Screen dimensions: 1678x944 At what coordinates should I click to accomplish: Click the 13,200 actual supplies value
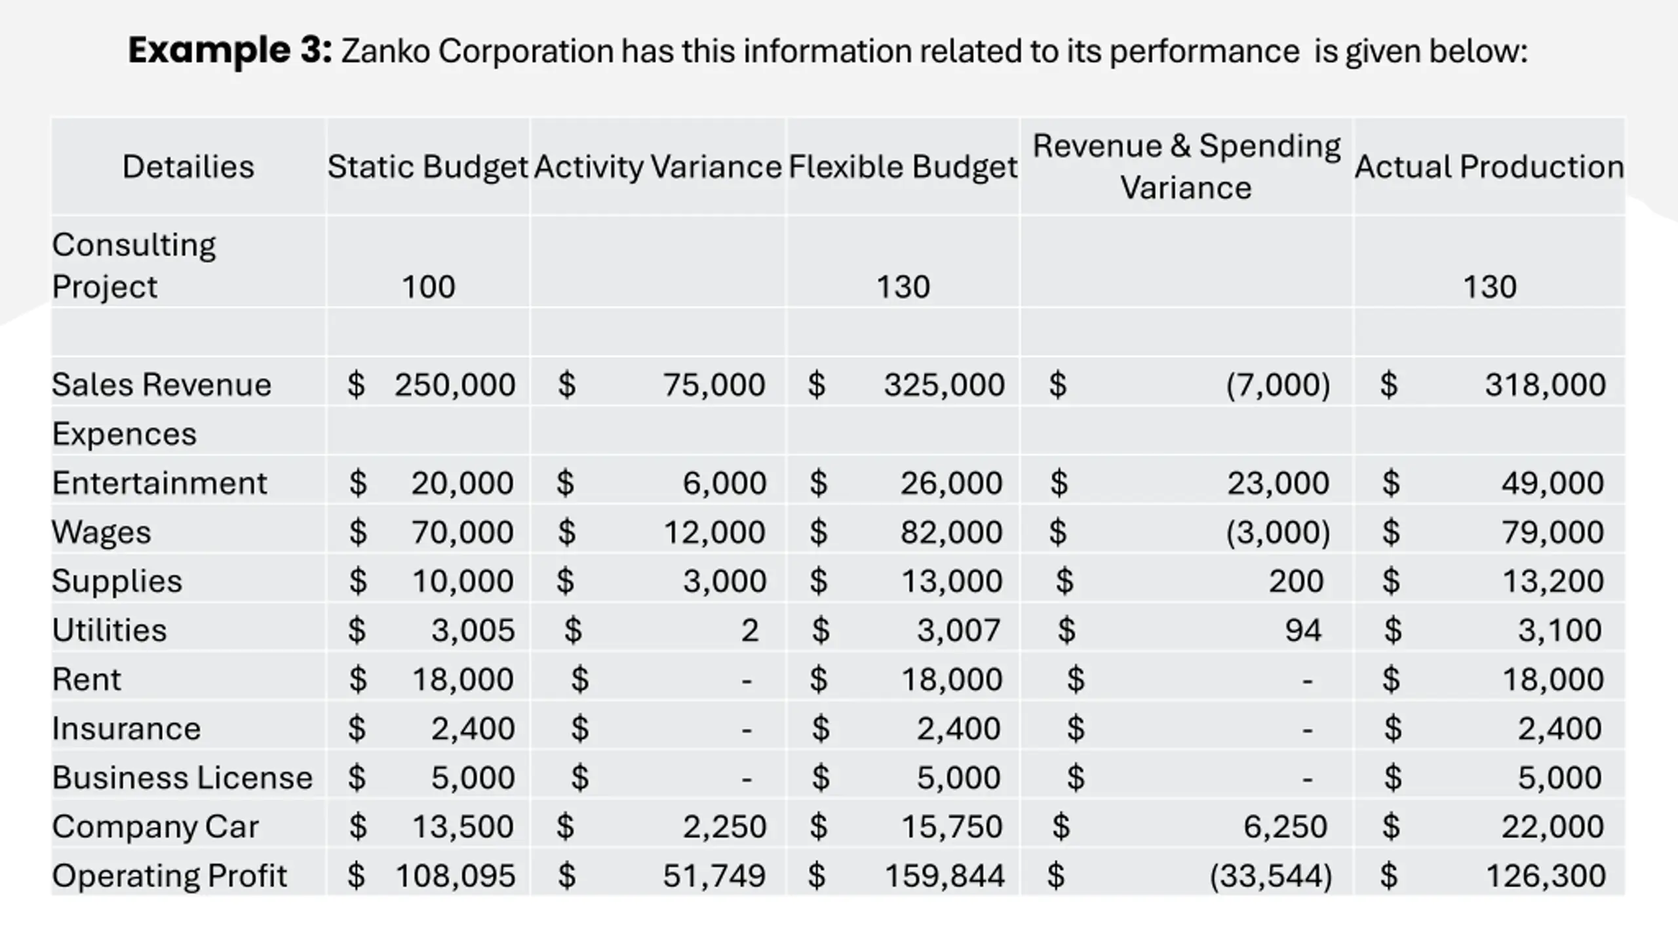[x=1553, y=581]
